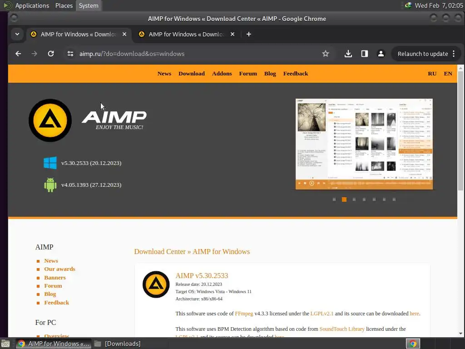Click the address bar URL field

coord(199,54)
